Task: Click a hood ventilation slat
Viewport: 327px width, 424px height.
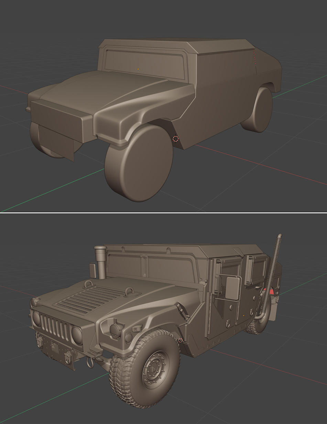Action: [x=88, y=299]
